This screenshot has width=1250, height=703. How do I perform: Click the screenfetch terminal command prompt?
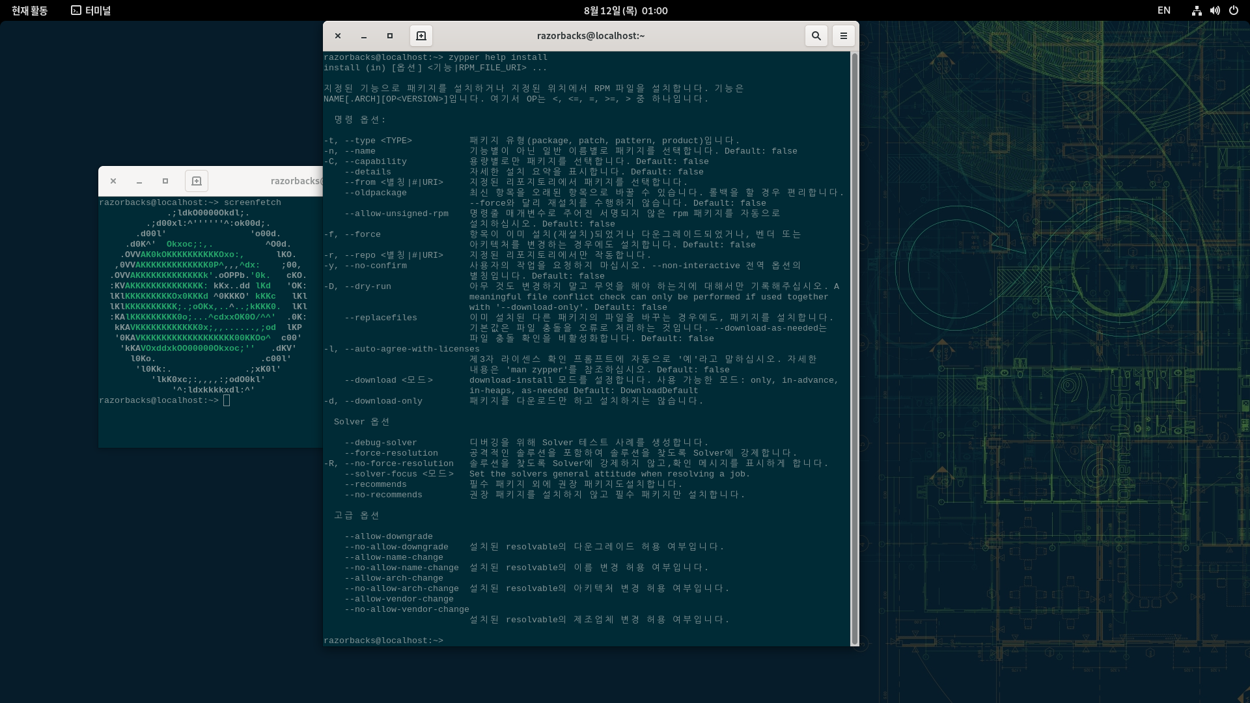click(227, 400)
